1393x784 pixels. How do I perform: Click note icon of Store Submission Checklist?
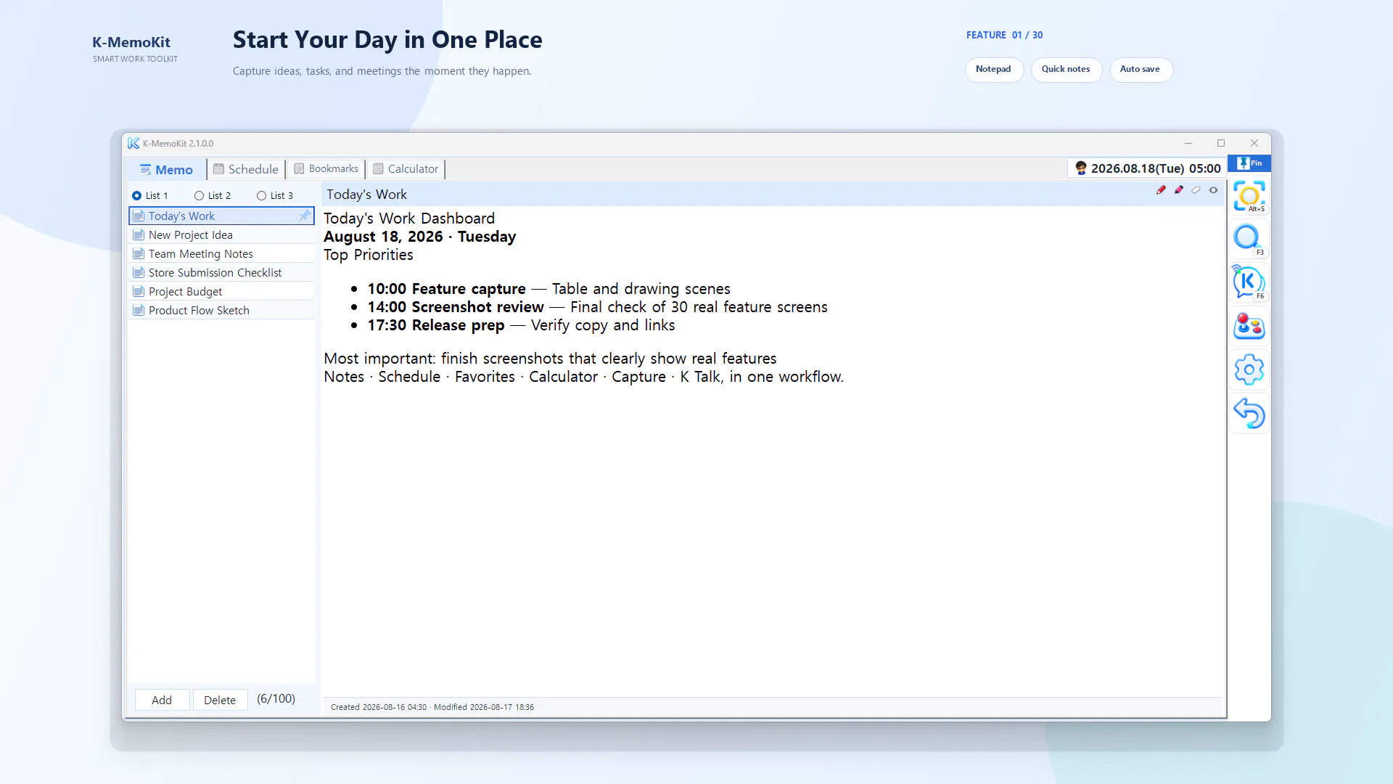(139, 273)
